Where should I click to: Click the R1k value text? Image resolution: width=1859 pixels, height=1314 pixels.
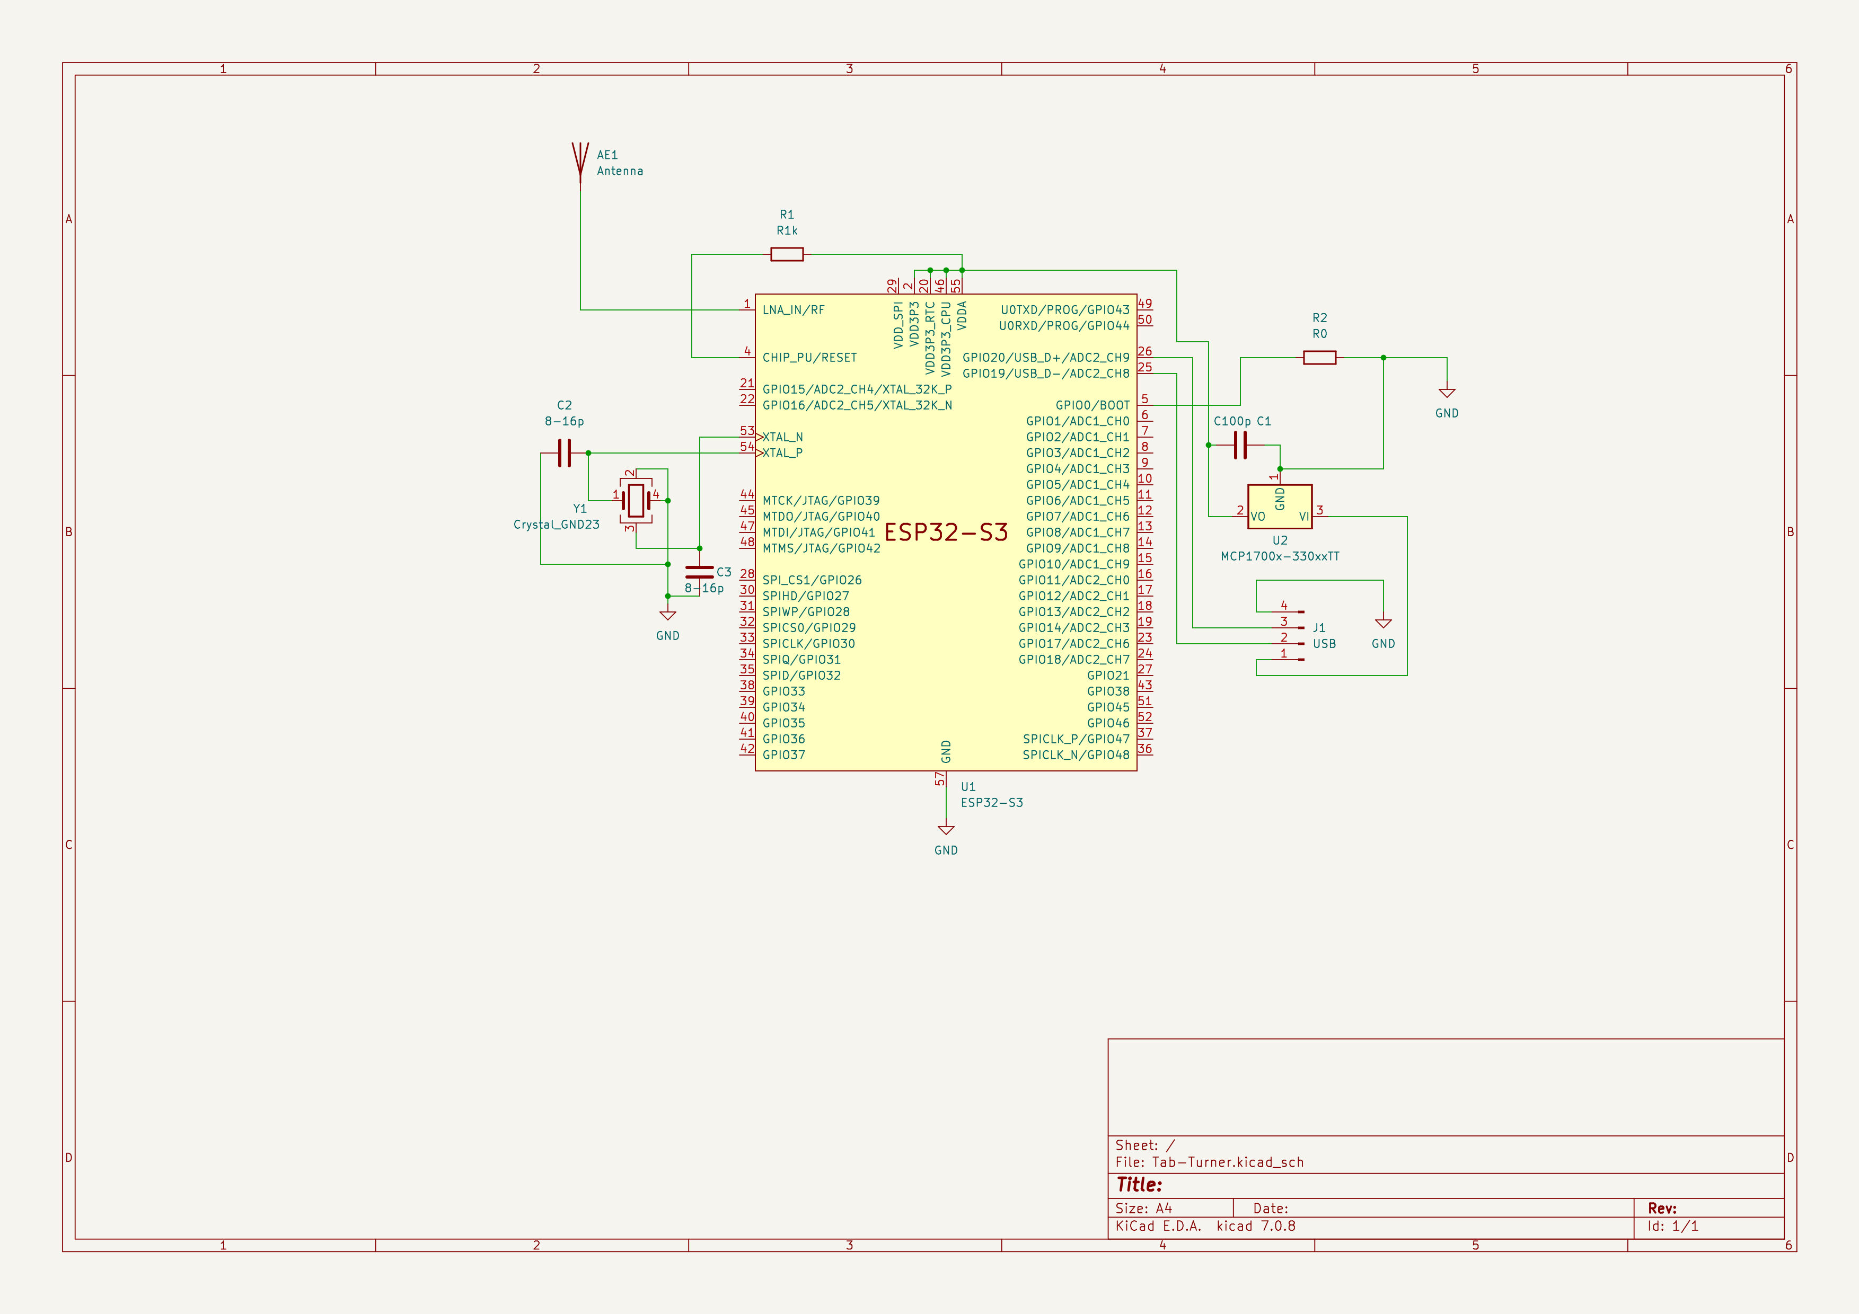[787, 230]
